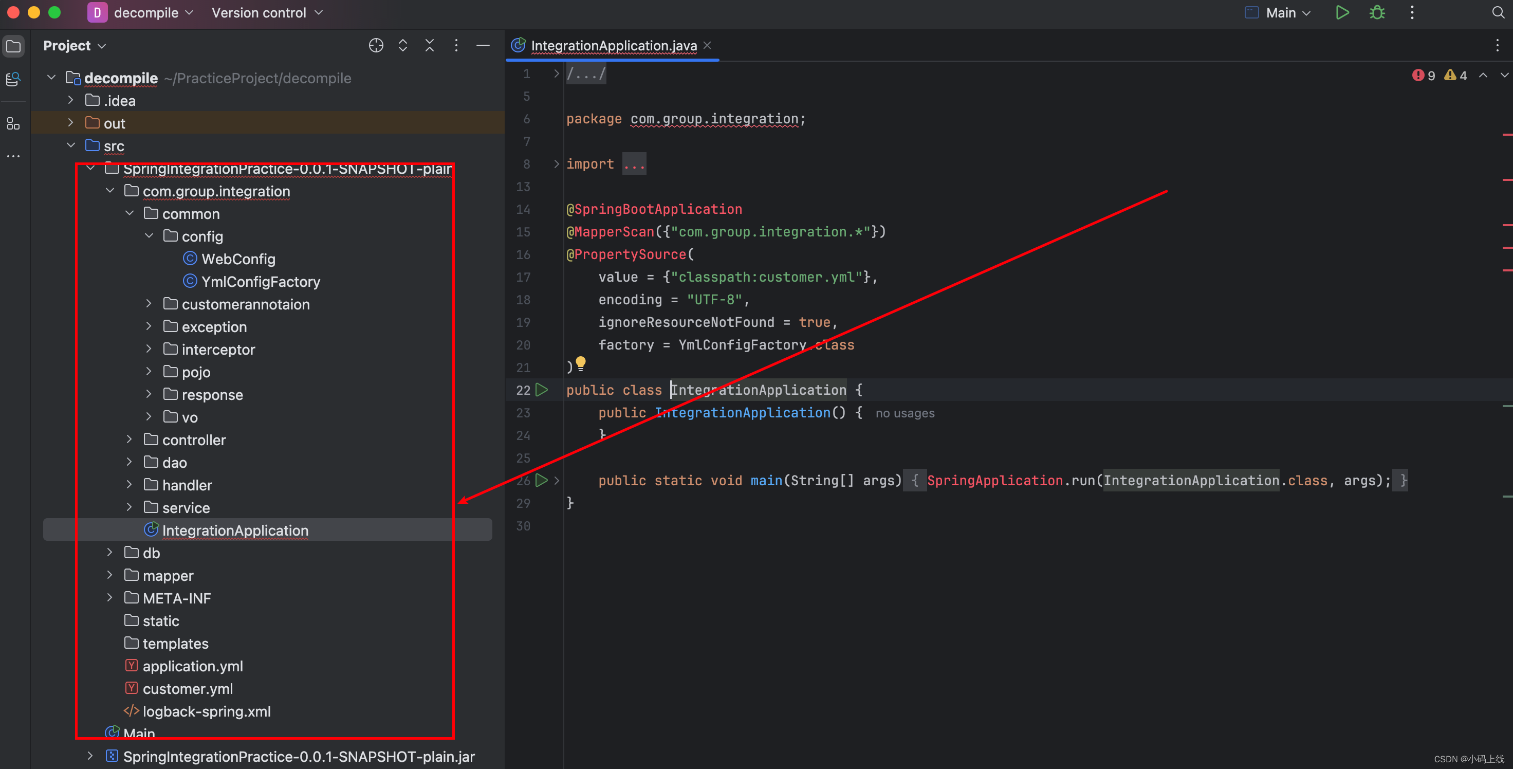The image size is (1513, 769).
Task: Open the Structure tool window icon
Action: click(13, 124)
